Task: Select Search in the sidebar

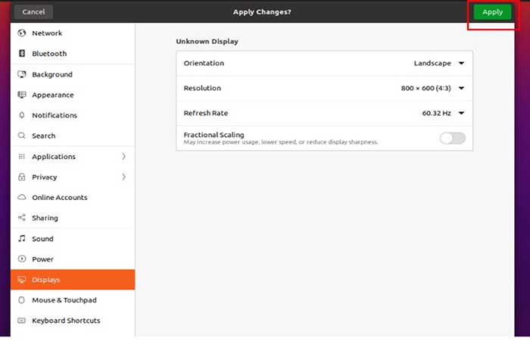Action: (73, 136)
